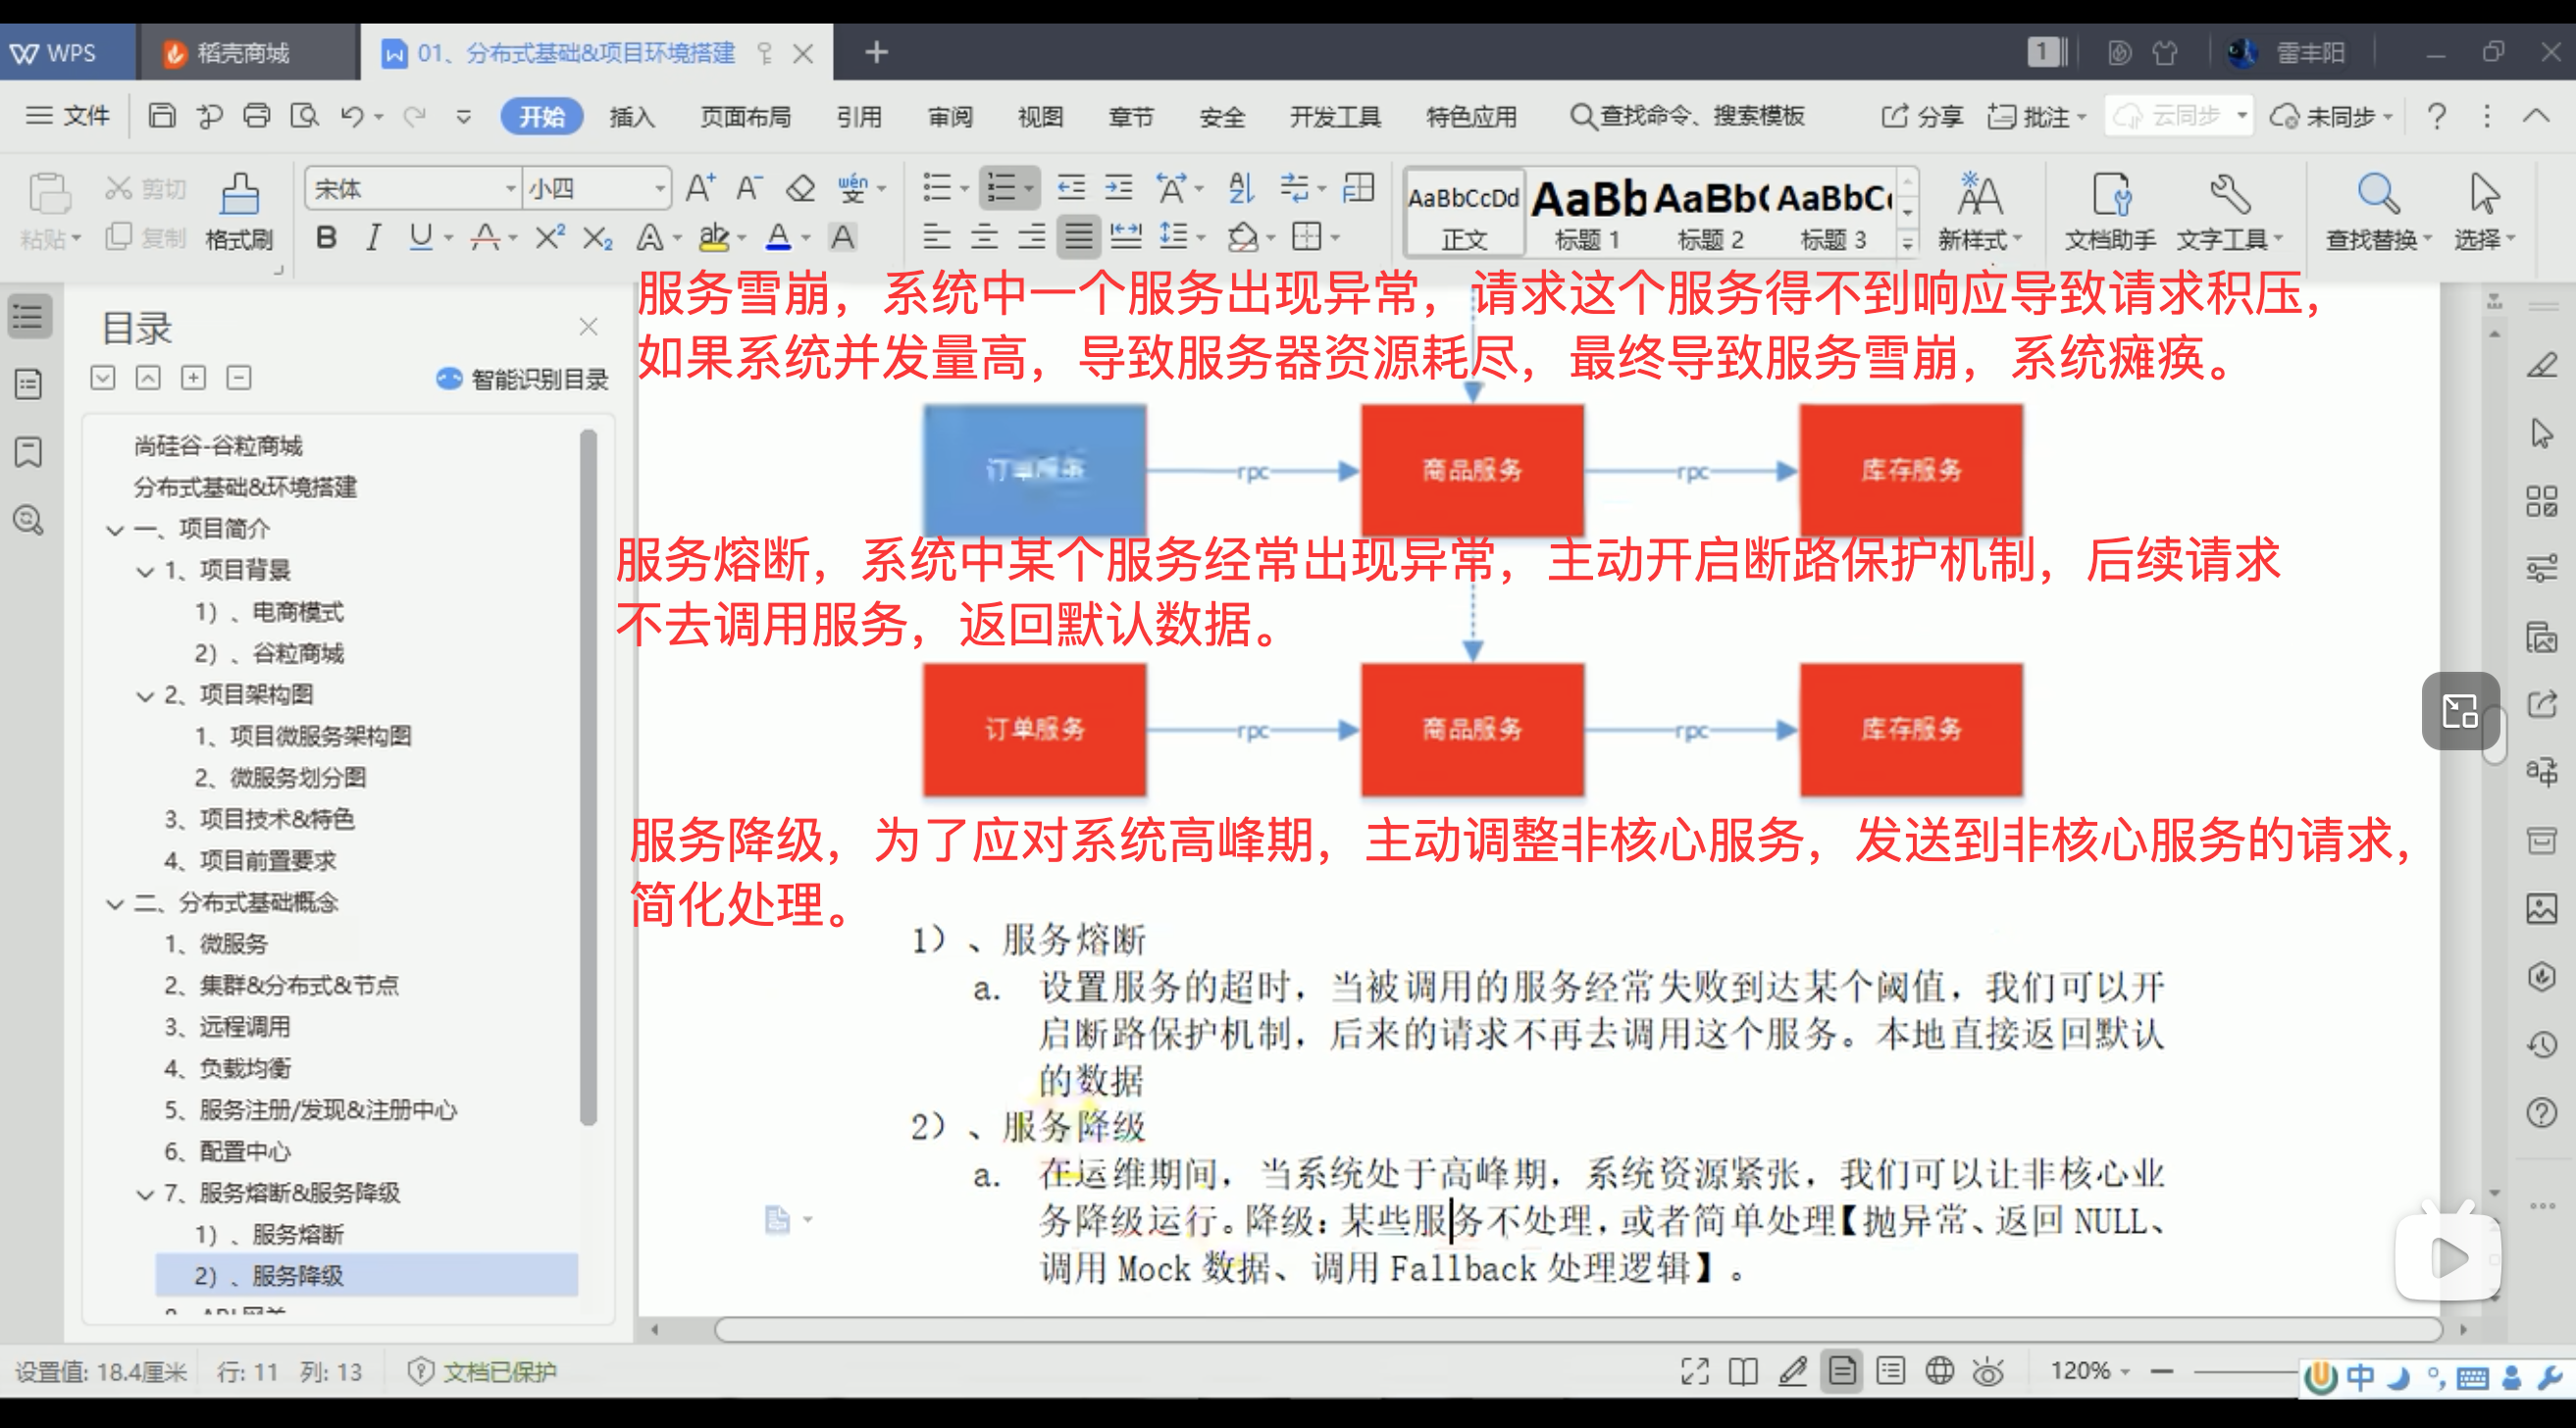Switch to the 插入 ribbon tab
This screenshot has width=2576, height=1428.
[632, 117]
